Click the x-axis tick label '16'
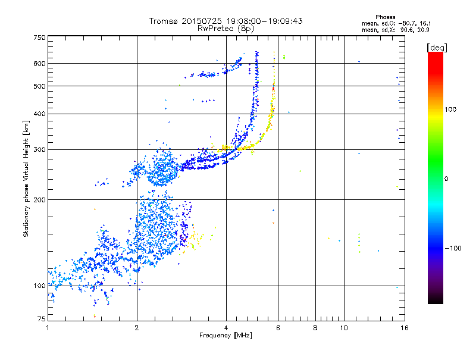This screenshot has width=476, height=357. [x=405, y=328]
